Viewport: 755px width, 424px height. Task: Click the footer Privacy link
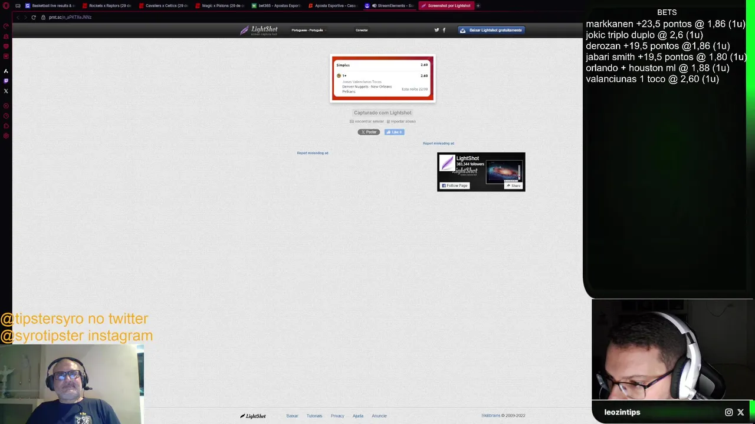[337, 416]
